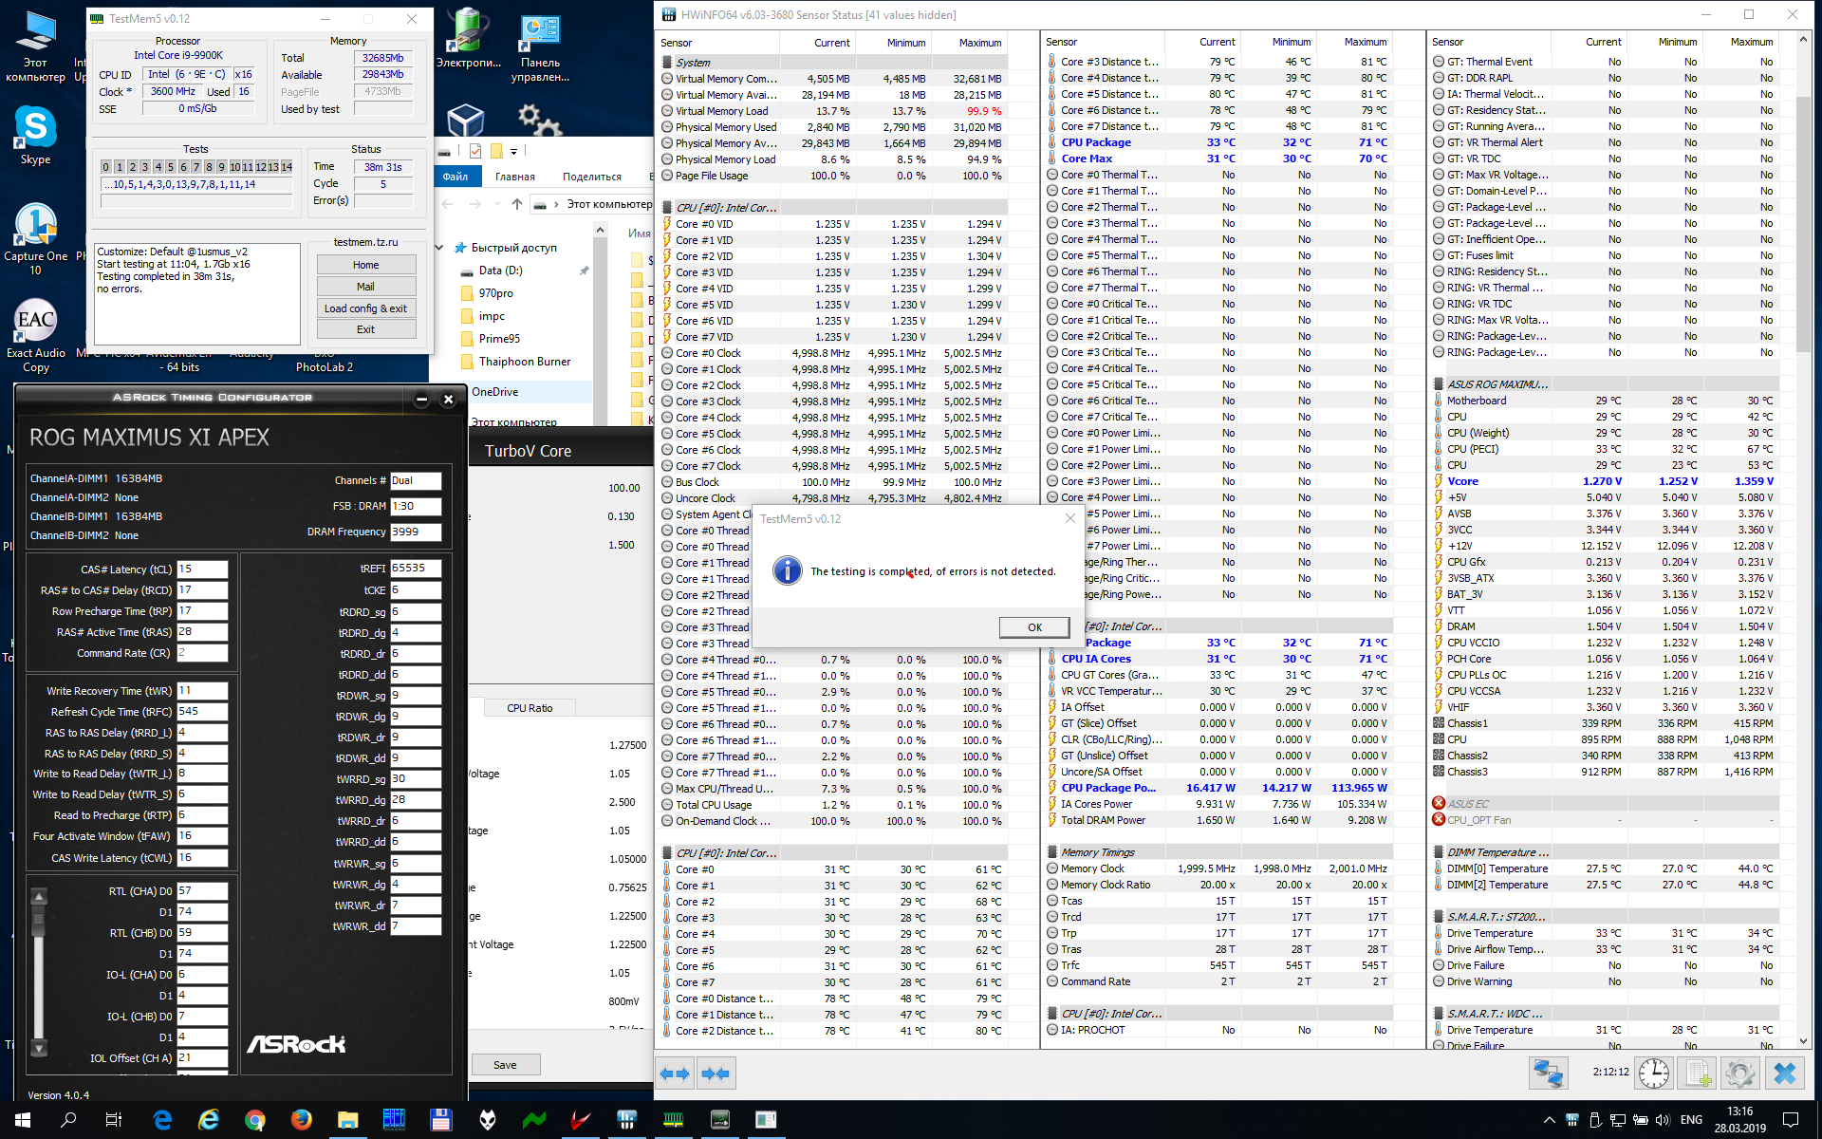
Task: Show hidden system tray icons chevron
Action: click(1549, 1120)
